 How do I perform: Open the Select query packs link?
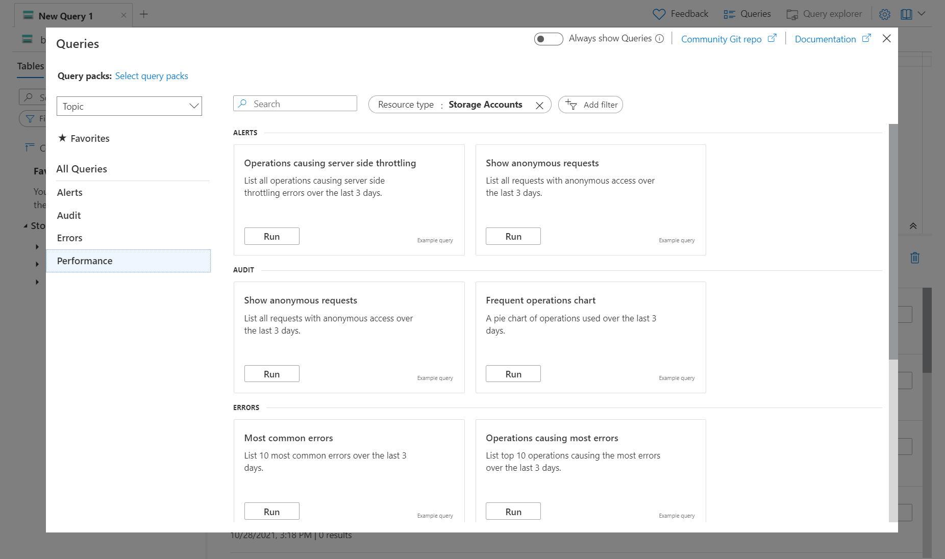click(x=152, y=76)
